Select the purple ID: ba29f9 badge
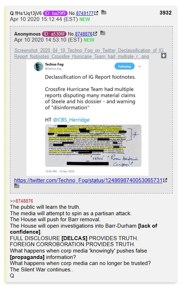The image size is (181, 297). [x=55, y=13]
